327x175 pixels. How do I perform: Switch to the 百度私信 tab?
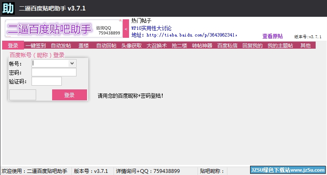click(227, 45)
